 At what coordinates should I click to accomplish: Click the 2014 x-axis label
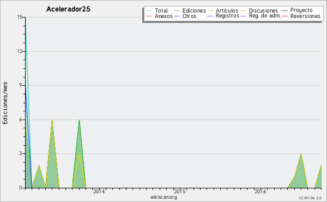pyautogui.click(x=99, y=191)
